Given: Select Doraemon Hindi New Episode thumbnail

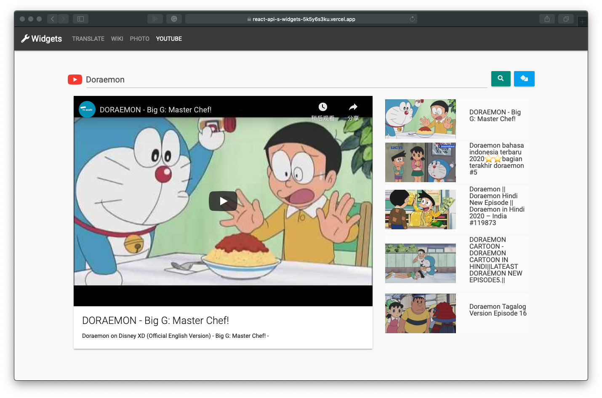Looking at the screenshot, I should pos(420,210).
